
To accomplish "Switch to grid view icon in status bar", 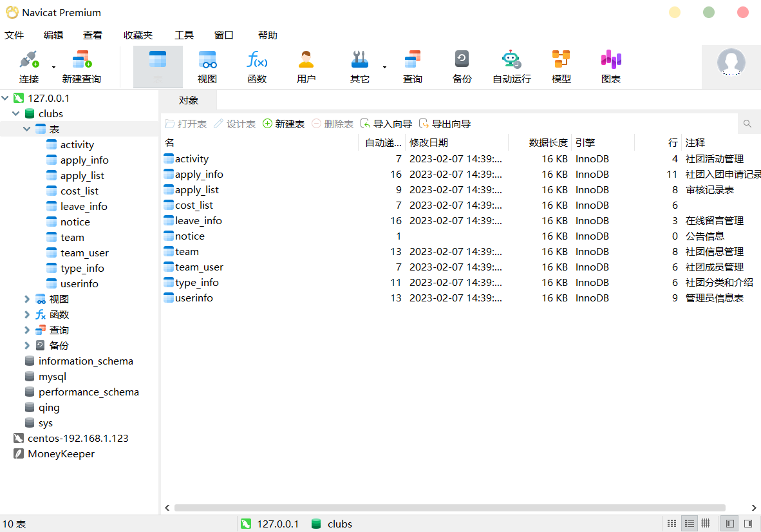I will coord(706,524).
